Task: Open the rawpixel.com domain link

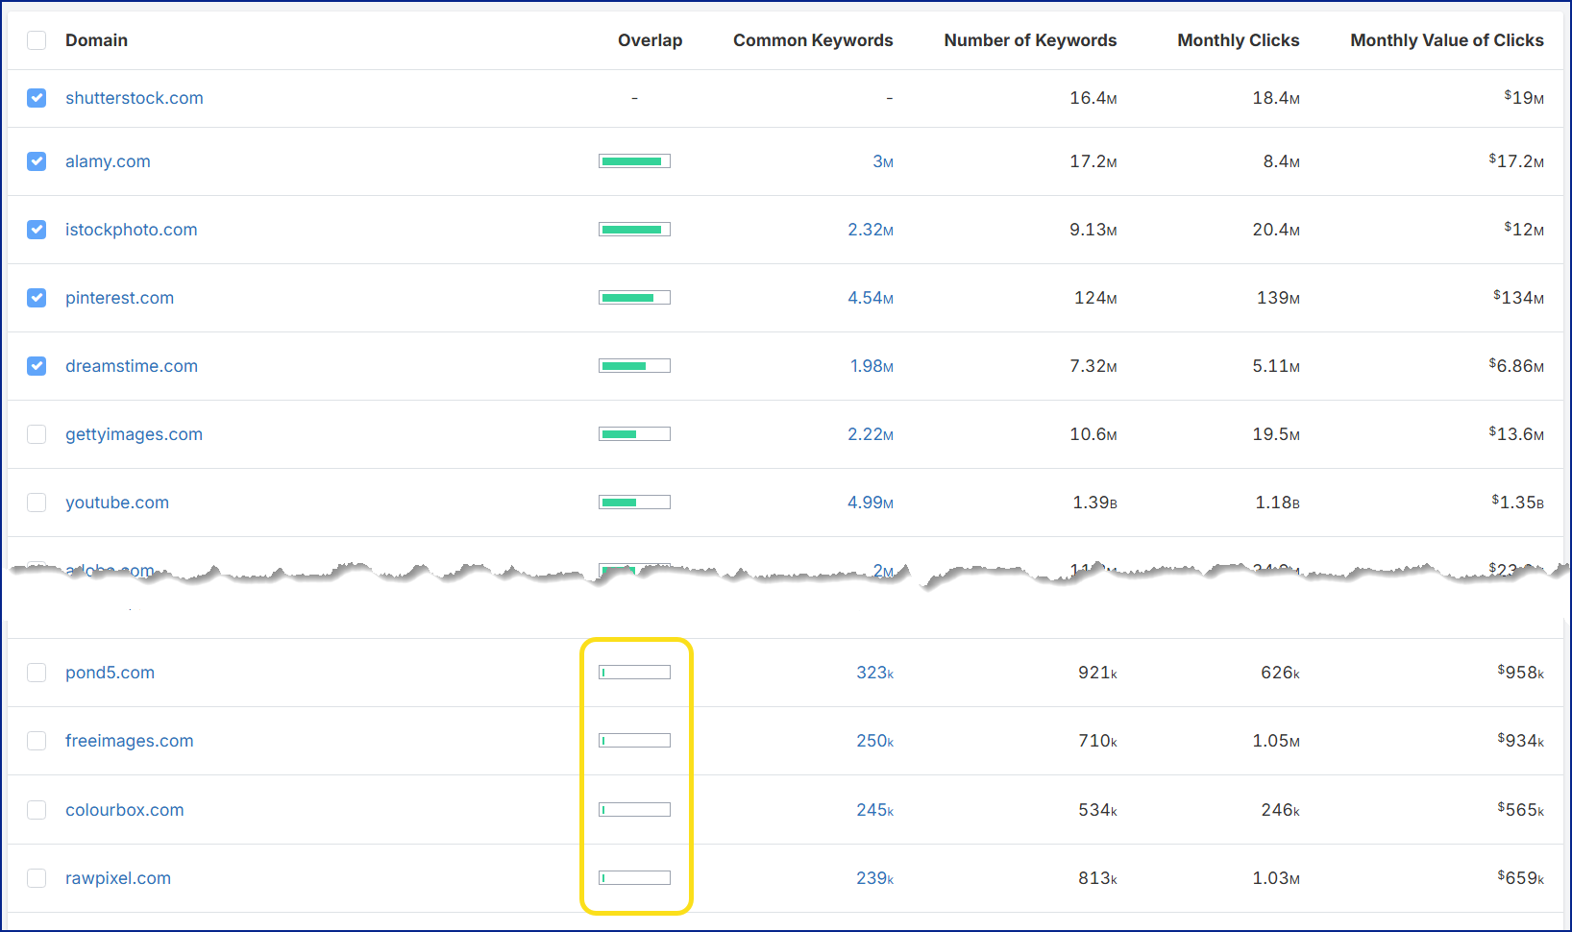Action: pos(118,878)
